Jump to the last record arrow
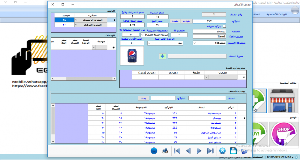Viewport: 300px width, 160px height. (x=210, y=151)
